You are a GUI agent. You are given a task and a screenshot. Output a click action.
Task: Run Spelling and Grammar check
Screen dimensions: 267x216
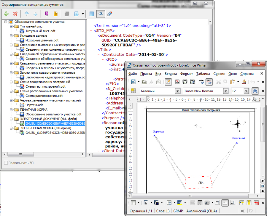(202, 82)
